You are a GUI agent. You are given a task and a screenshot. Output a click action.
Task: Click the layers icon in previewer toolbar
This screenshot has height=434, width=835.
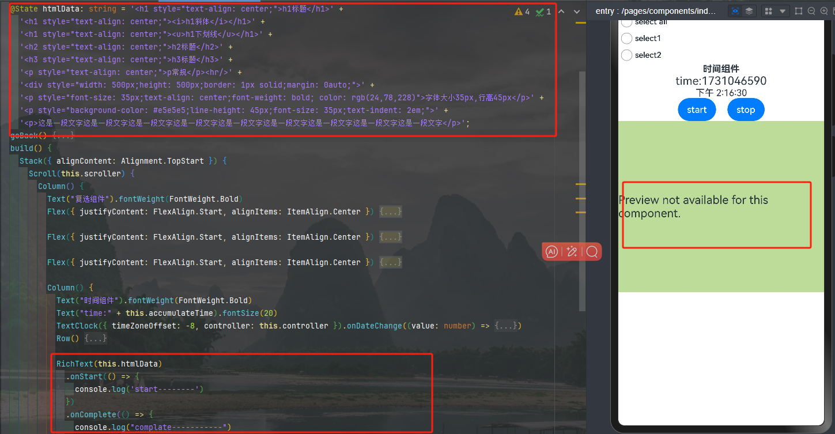click(x=749, y=11)
